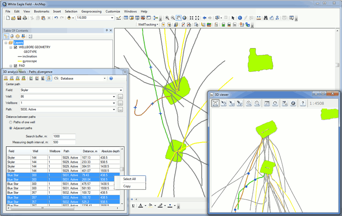
Task: Open the Geoprocessing menu
Action: pyautogui.click(x=91, y=12)
